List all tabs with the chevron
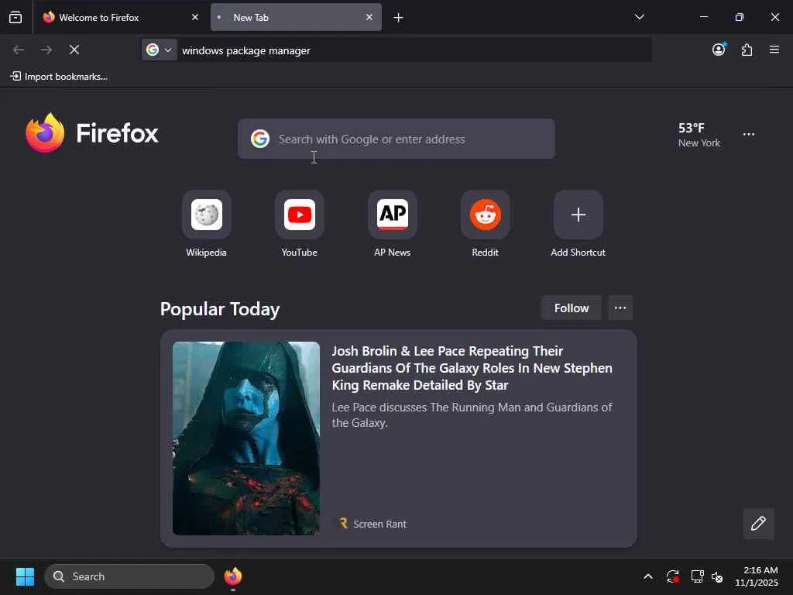 [x=639, y=17]
